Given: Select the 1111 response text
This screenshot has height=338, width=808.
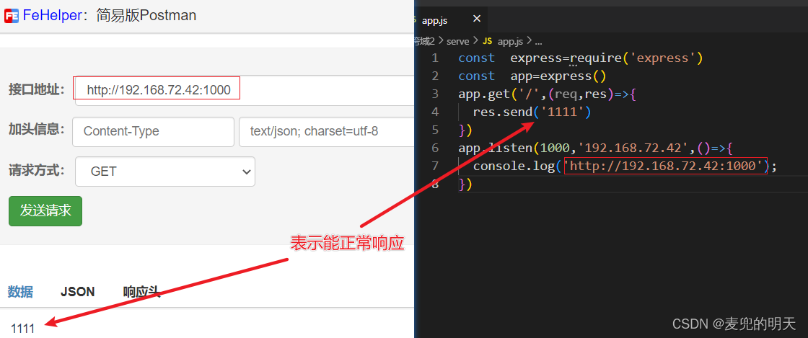Looking at the screenshot, I should point(22,328).
